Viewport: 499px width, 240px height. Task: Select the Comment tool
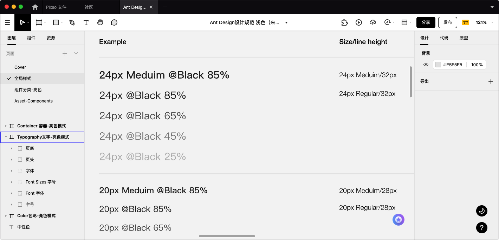click(x=114, y=22)
